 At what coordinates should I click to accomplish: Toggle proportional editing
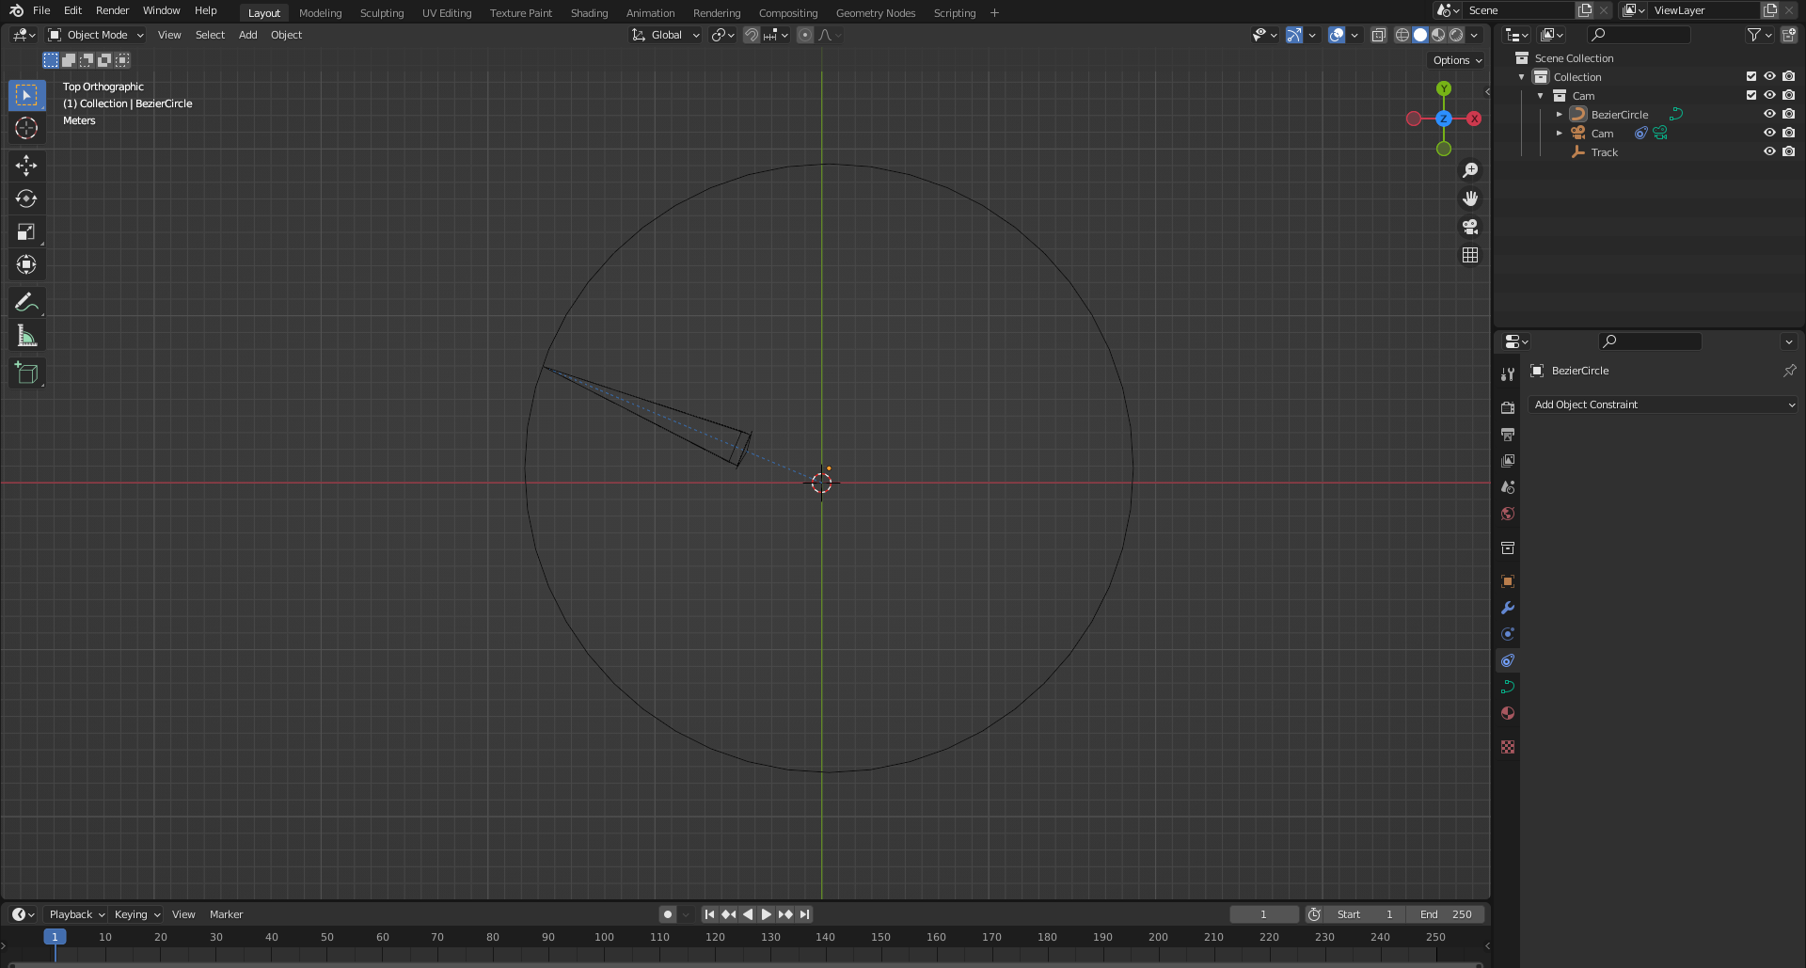click(805, 35)
